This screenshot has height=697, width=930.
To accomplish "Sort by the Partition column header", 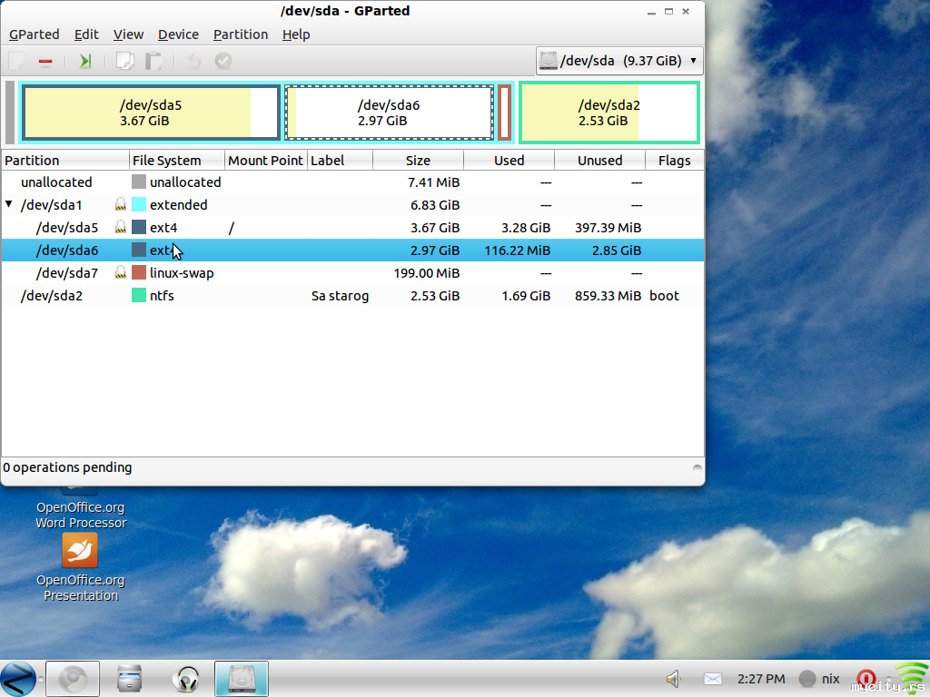I will [x=65, y=160].
